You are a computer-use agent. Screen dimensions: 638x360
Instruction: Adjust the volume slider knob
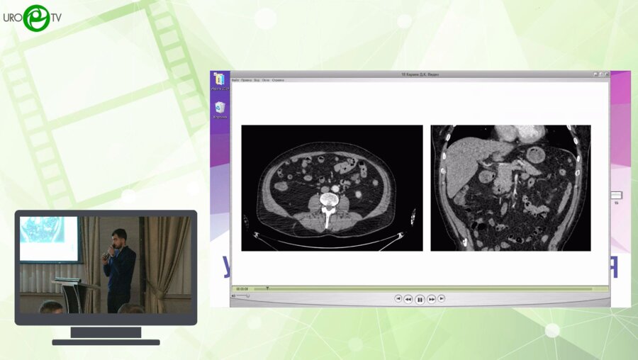click(x=247, y=296)
